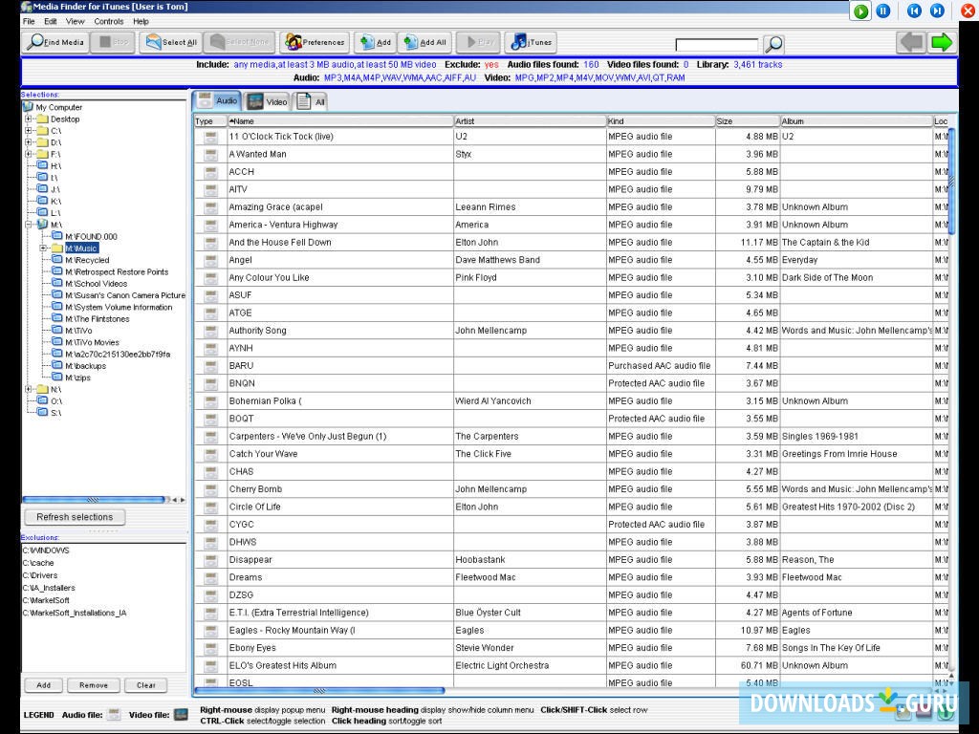Select the C:\WINDOWS exclusion entry
The height and width of the screenshot is (734, 979).
click(46, 550)
